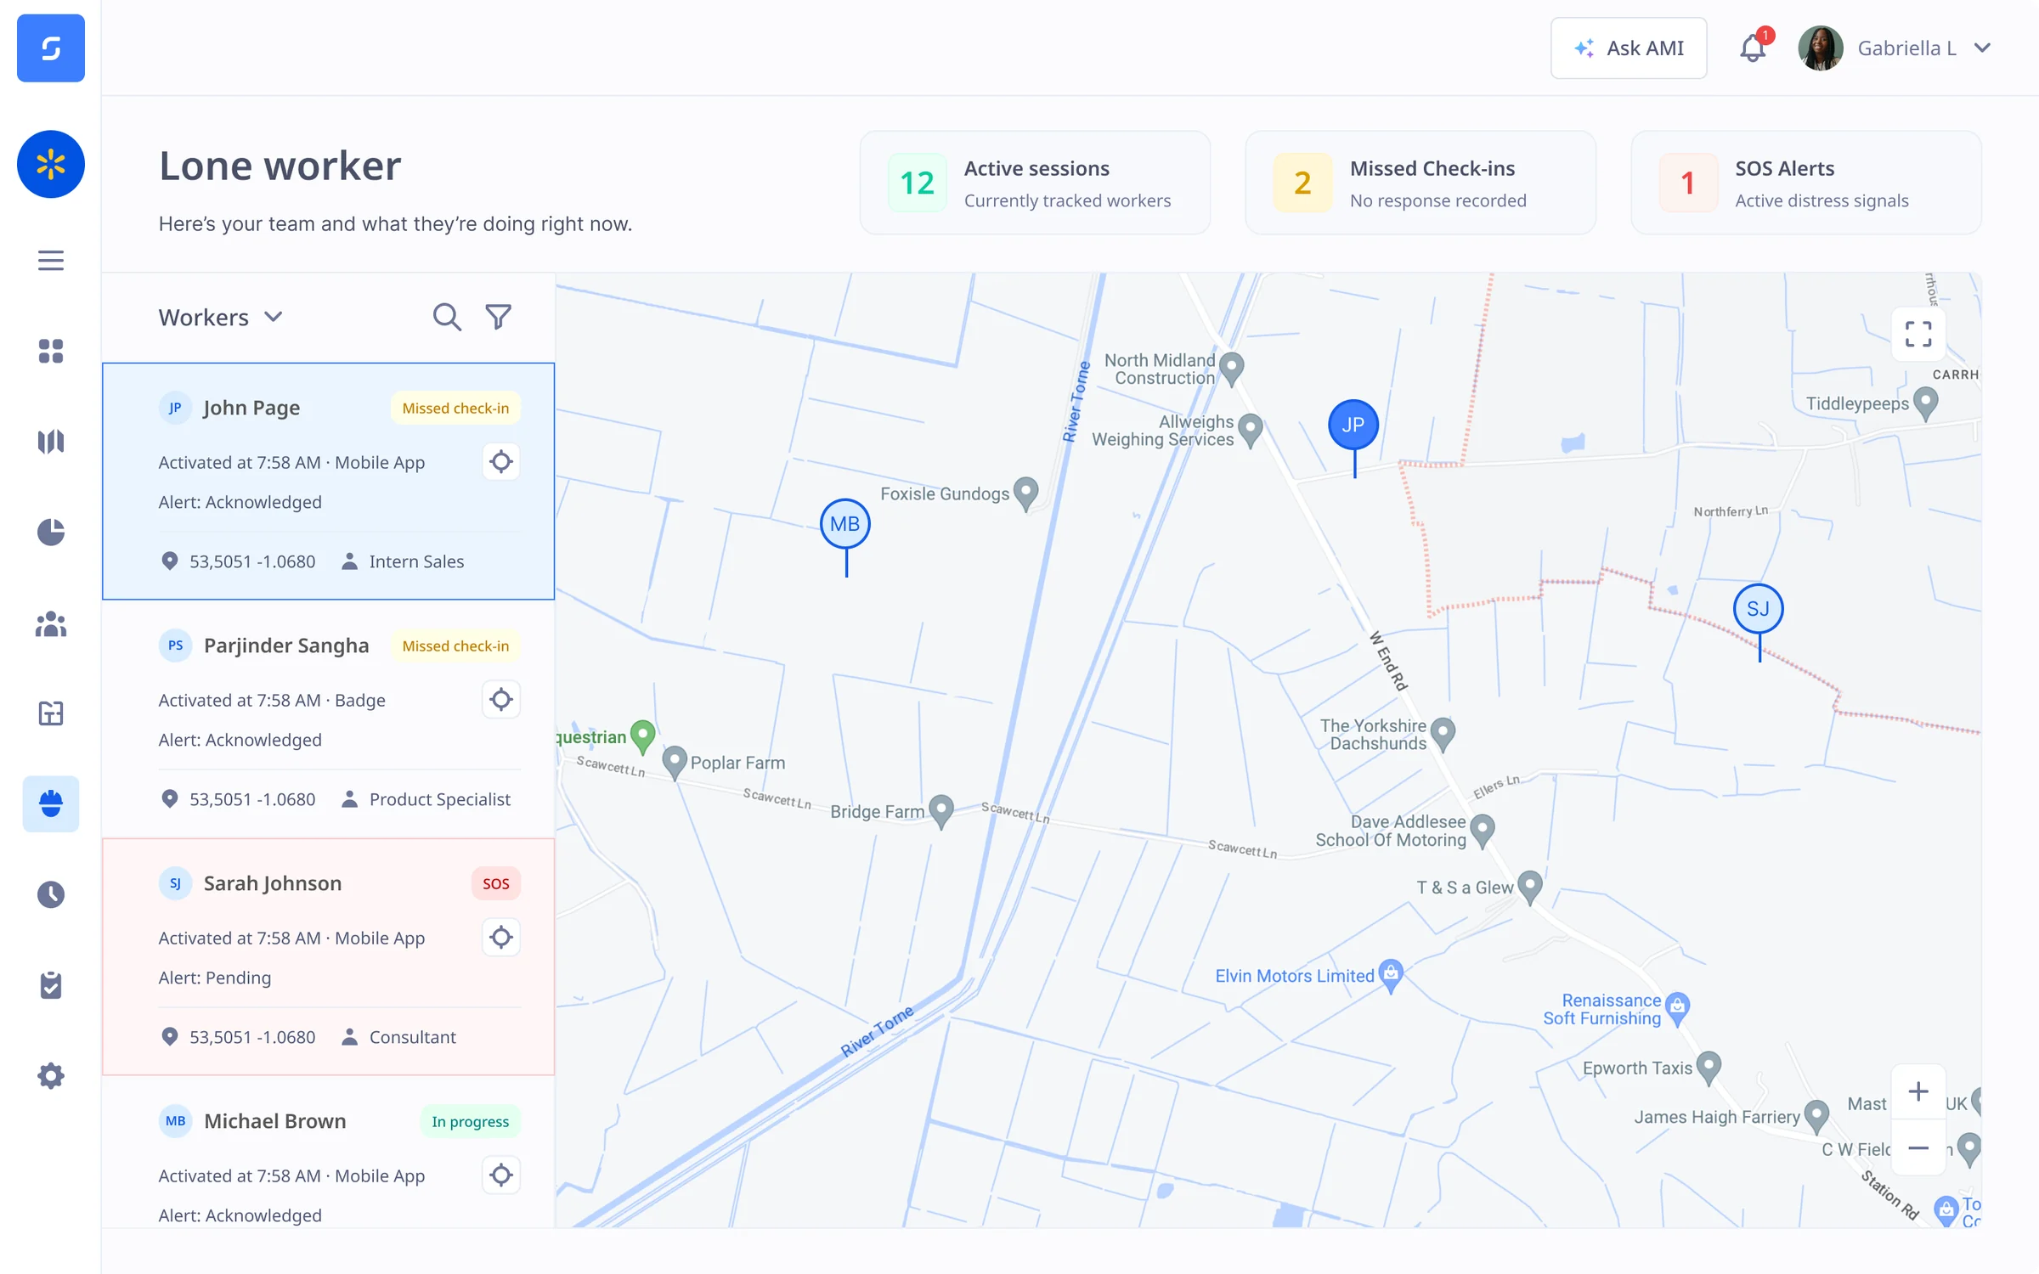
Task: Open the SOS Alerts card
Action: coord(1806,183)
